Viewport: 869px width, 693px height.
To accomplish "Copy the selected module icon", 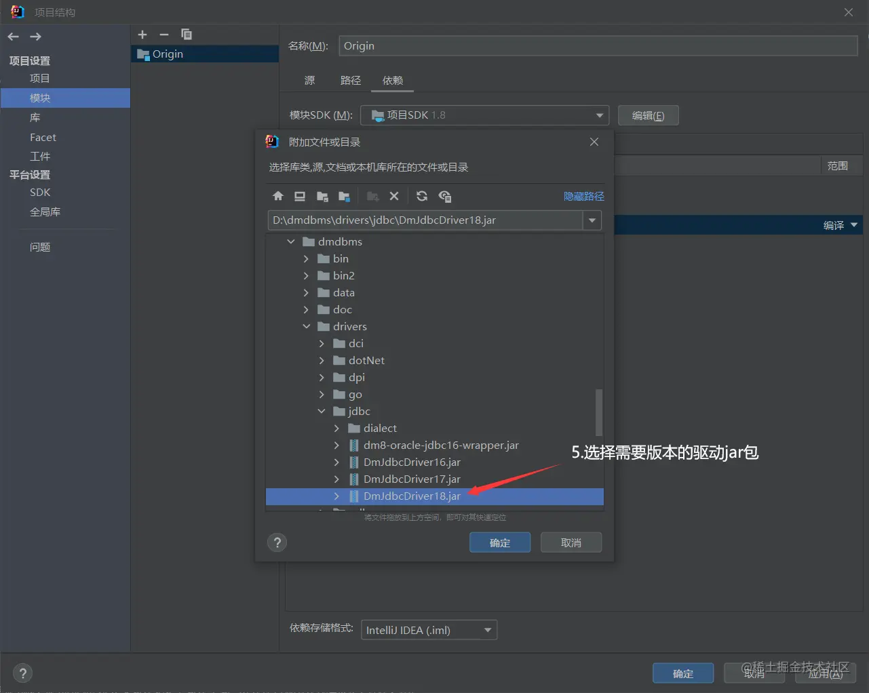I will [187, 35].
